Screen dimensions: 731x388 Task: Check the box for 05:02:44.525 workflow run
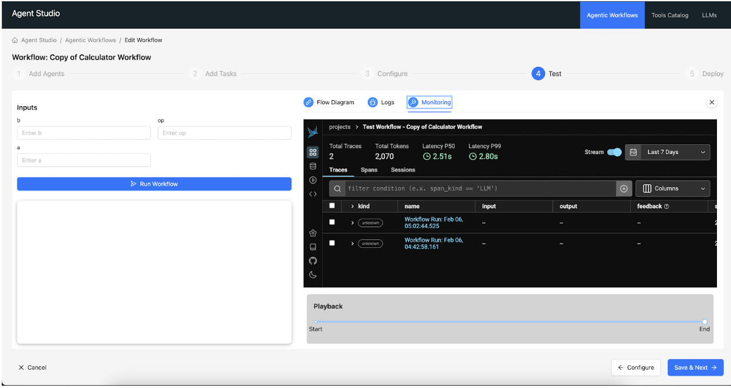click(x=332, y=222)
